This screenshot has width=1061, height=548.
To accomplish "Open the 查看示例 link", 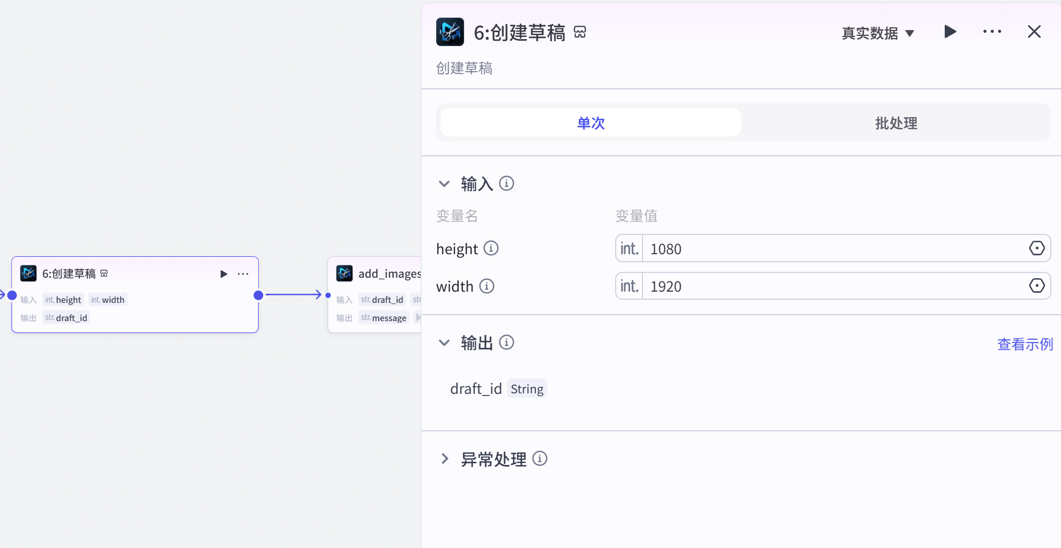I will (x=1025, y=344).
